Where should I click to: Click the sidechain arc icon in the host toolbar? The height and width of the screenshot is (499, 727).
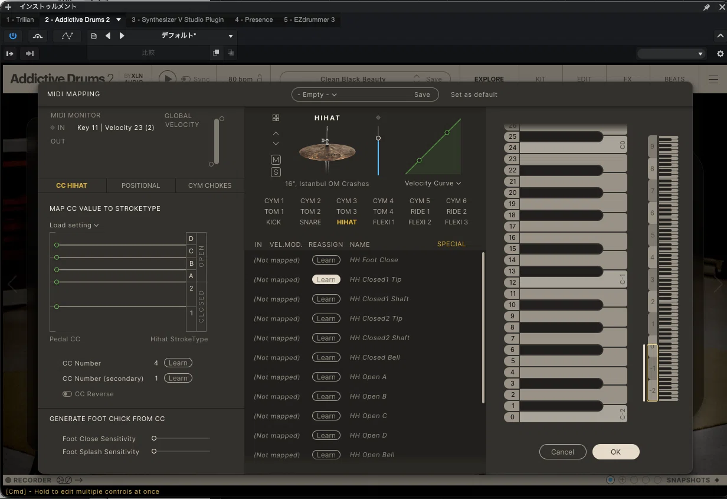(38, 36)
